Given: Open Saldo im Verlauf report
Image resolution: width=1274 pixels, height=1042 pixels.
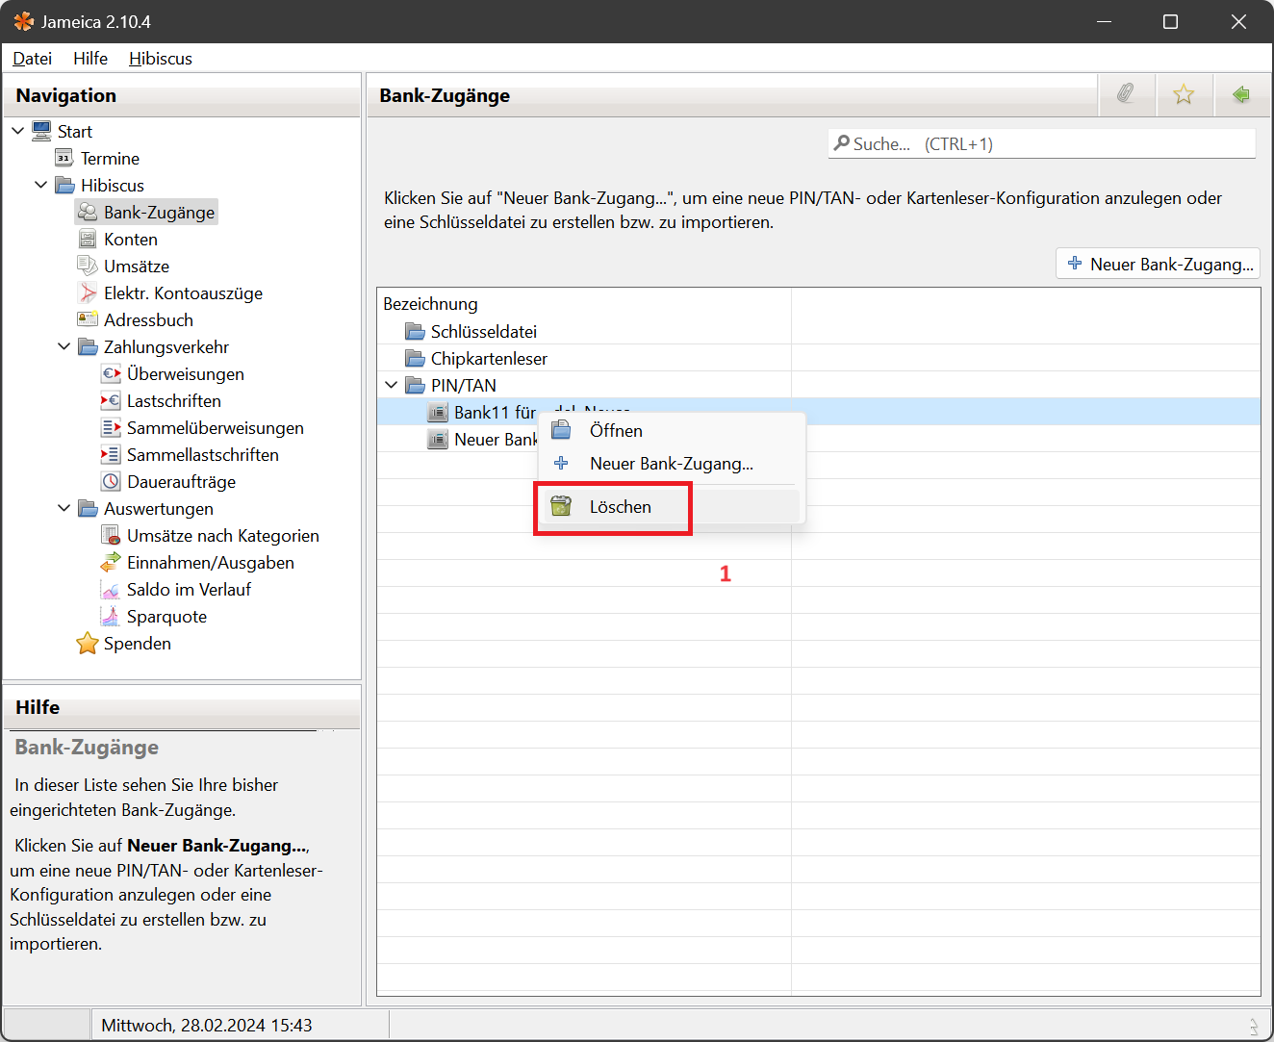Looking at the screenshot, I should coord(189,589).
